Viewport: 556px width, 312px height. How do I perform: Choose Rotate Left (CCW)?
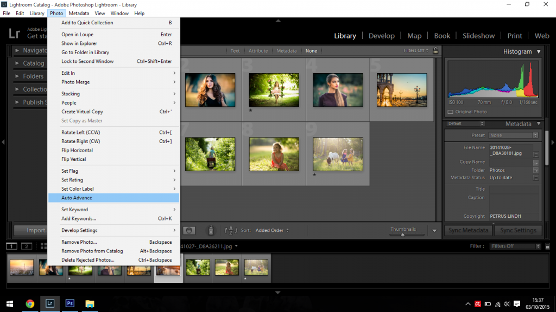point(114,132)
